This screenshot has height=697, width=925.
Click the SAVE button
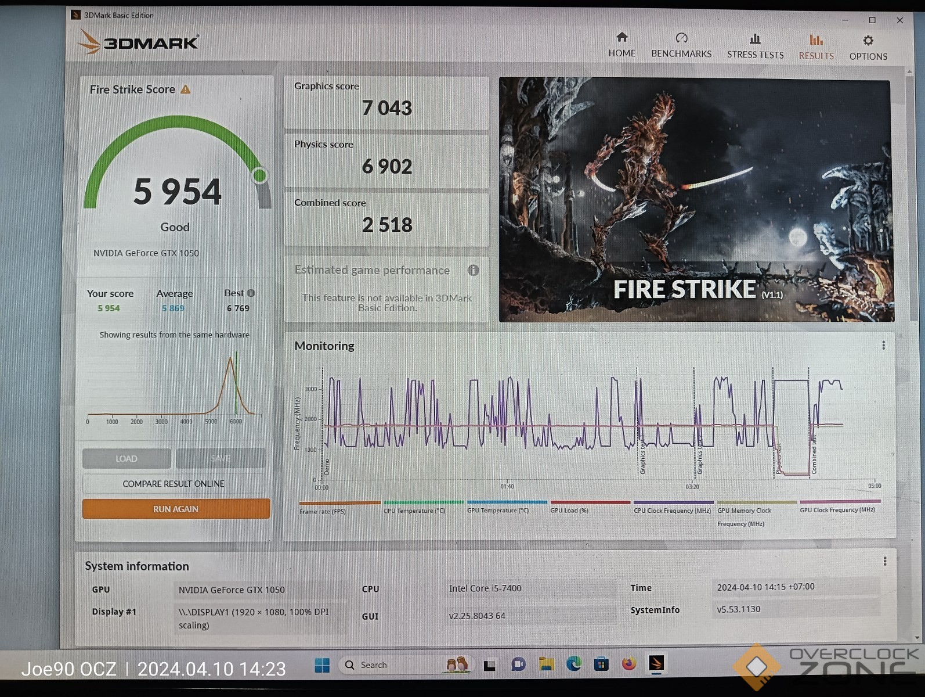coord(221,458)
